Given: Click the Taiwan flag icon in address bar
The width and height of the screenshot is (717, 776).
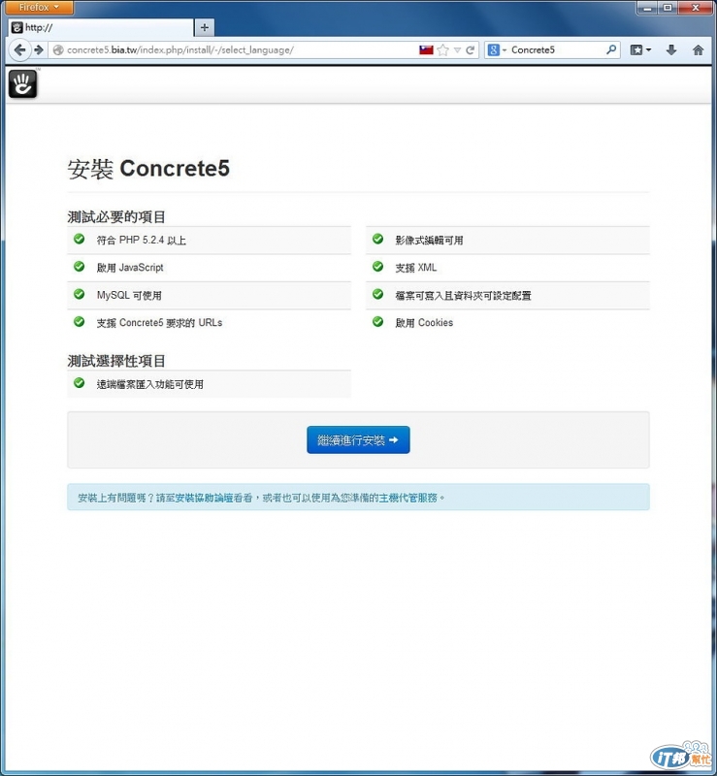Looking at the screenshot, I should [426, 50].
